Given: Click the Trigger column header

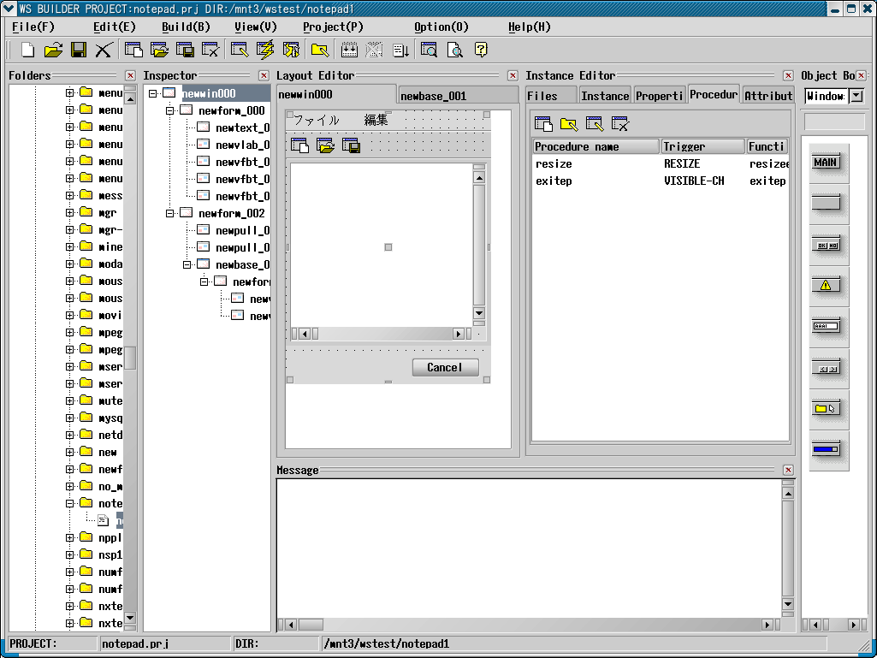Looking at the screenshot, I should tap(702, 146).
